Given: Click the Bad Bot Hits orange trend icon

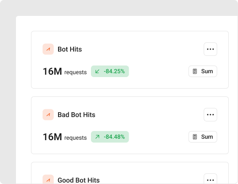Looking at the screenshot, I should (x=48, y=115).
